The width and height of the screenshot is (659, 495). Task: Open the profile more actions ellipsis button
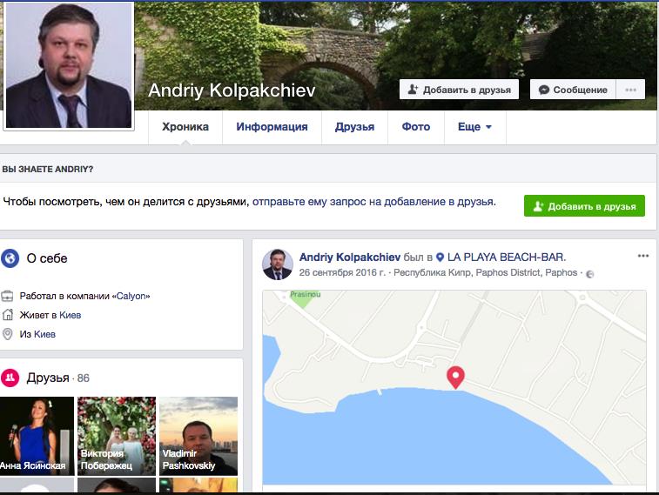[630, 90]
